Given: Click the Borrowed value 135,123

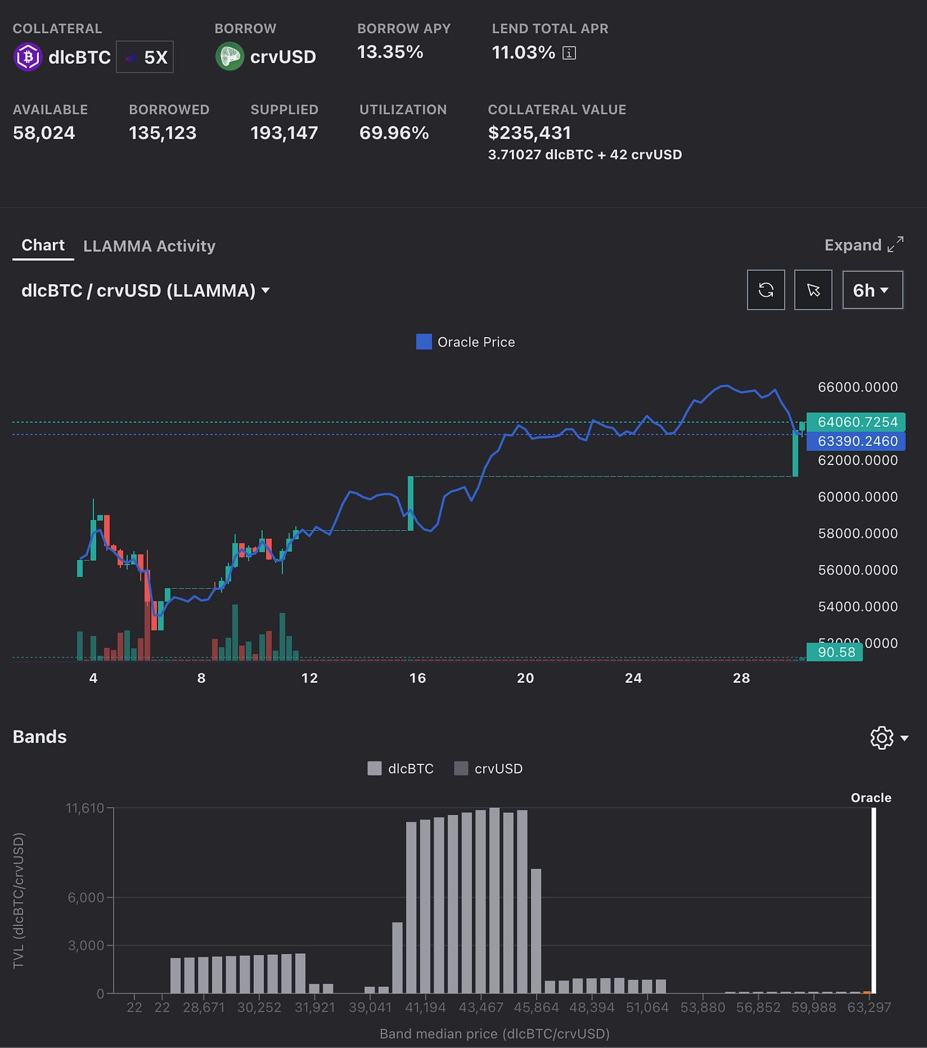Looking at the screenshot, I should 162,133.
